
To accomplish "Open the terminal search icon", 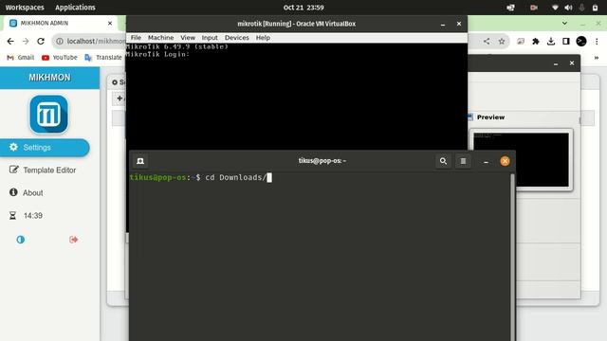I will click(x=443, y=161).
